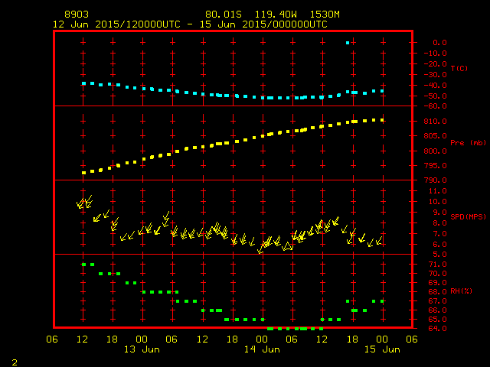This screenshot has height=367, width=490.
Task: Click the '-60.0' temperature axis value
Action: [436, 106]
